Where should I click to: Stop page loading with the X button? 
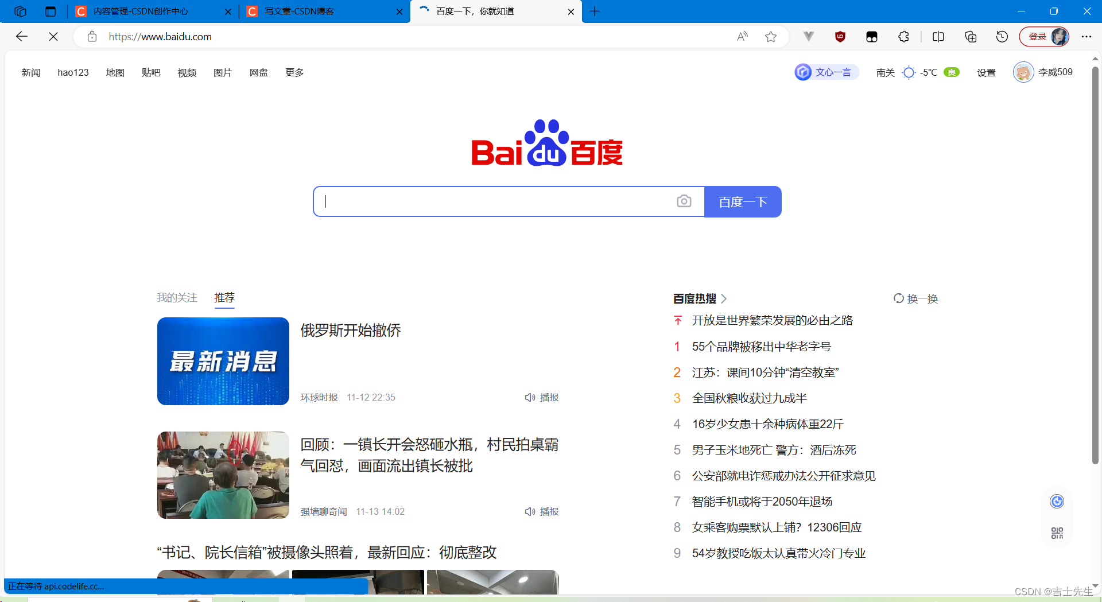pyautogui.click(x=53, y=37)
